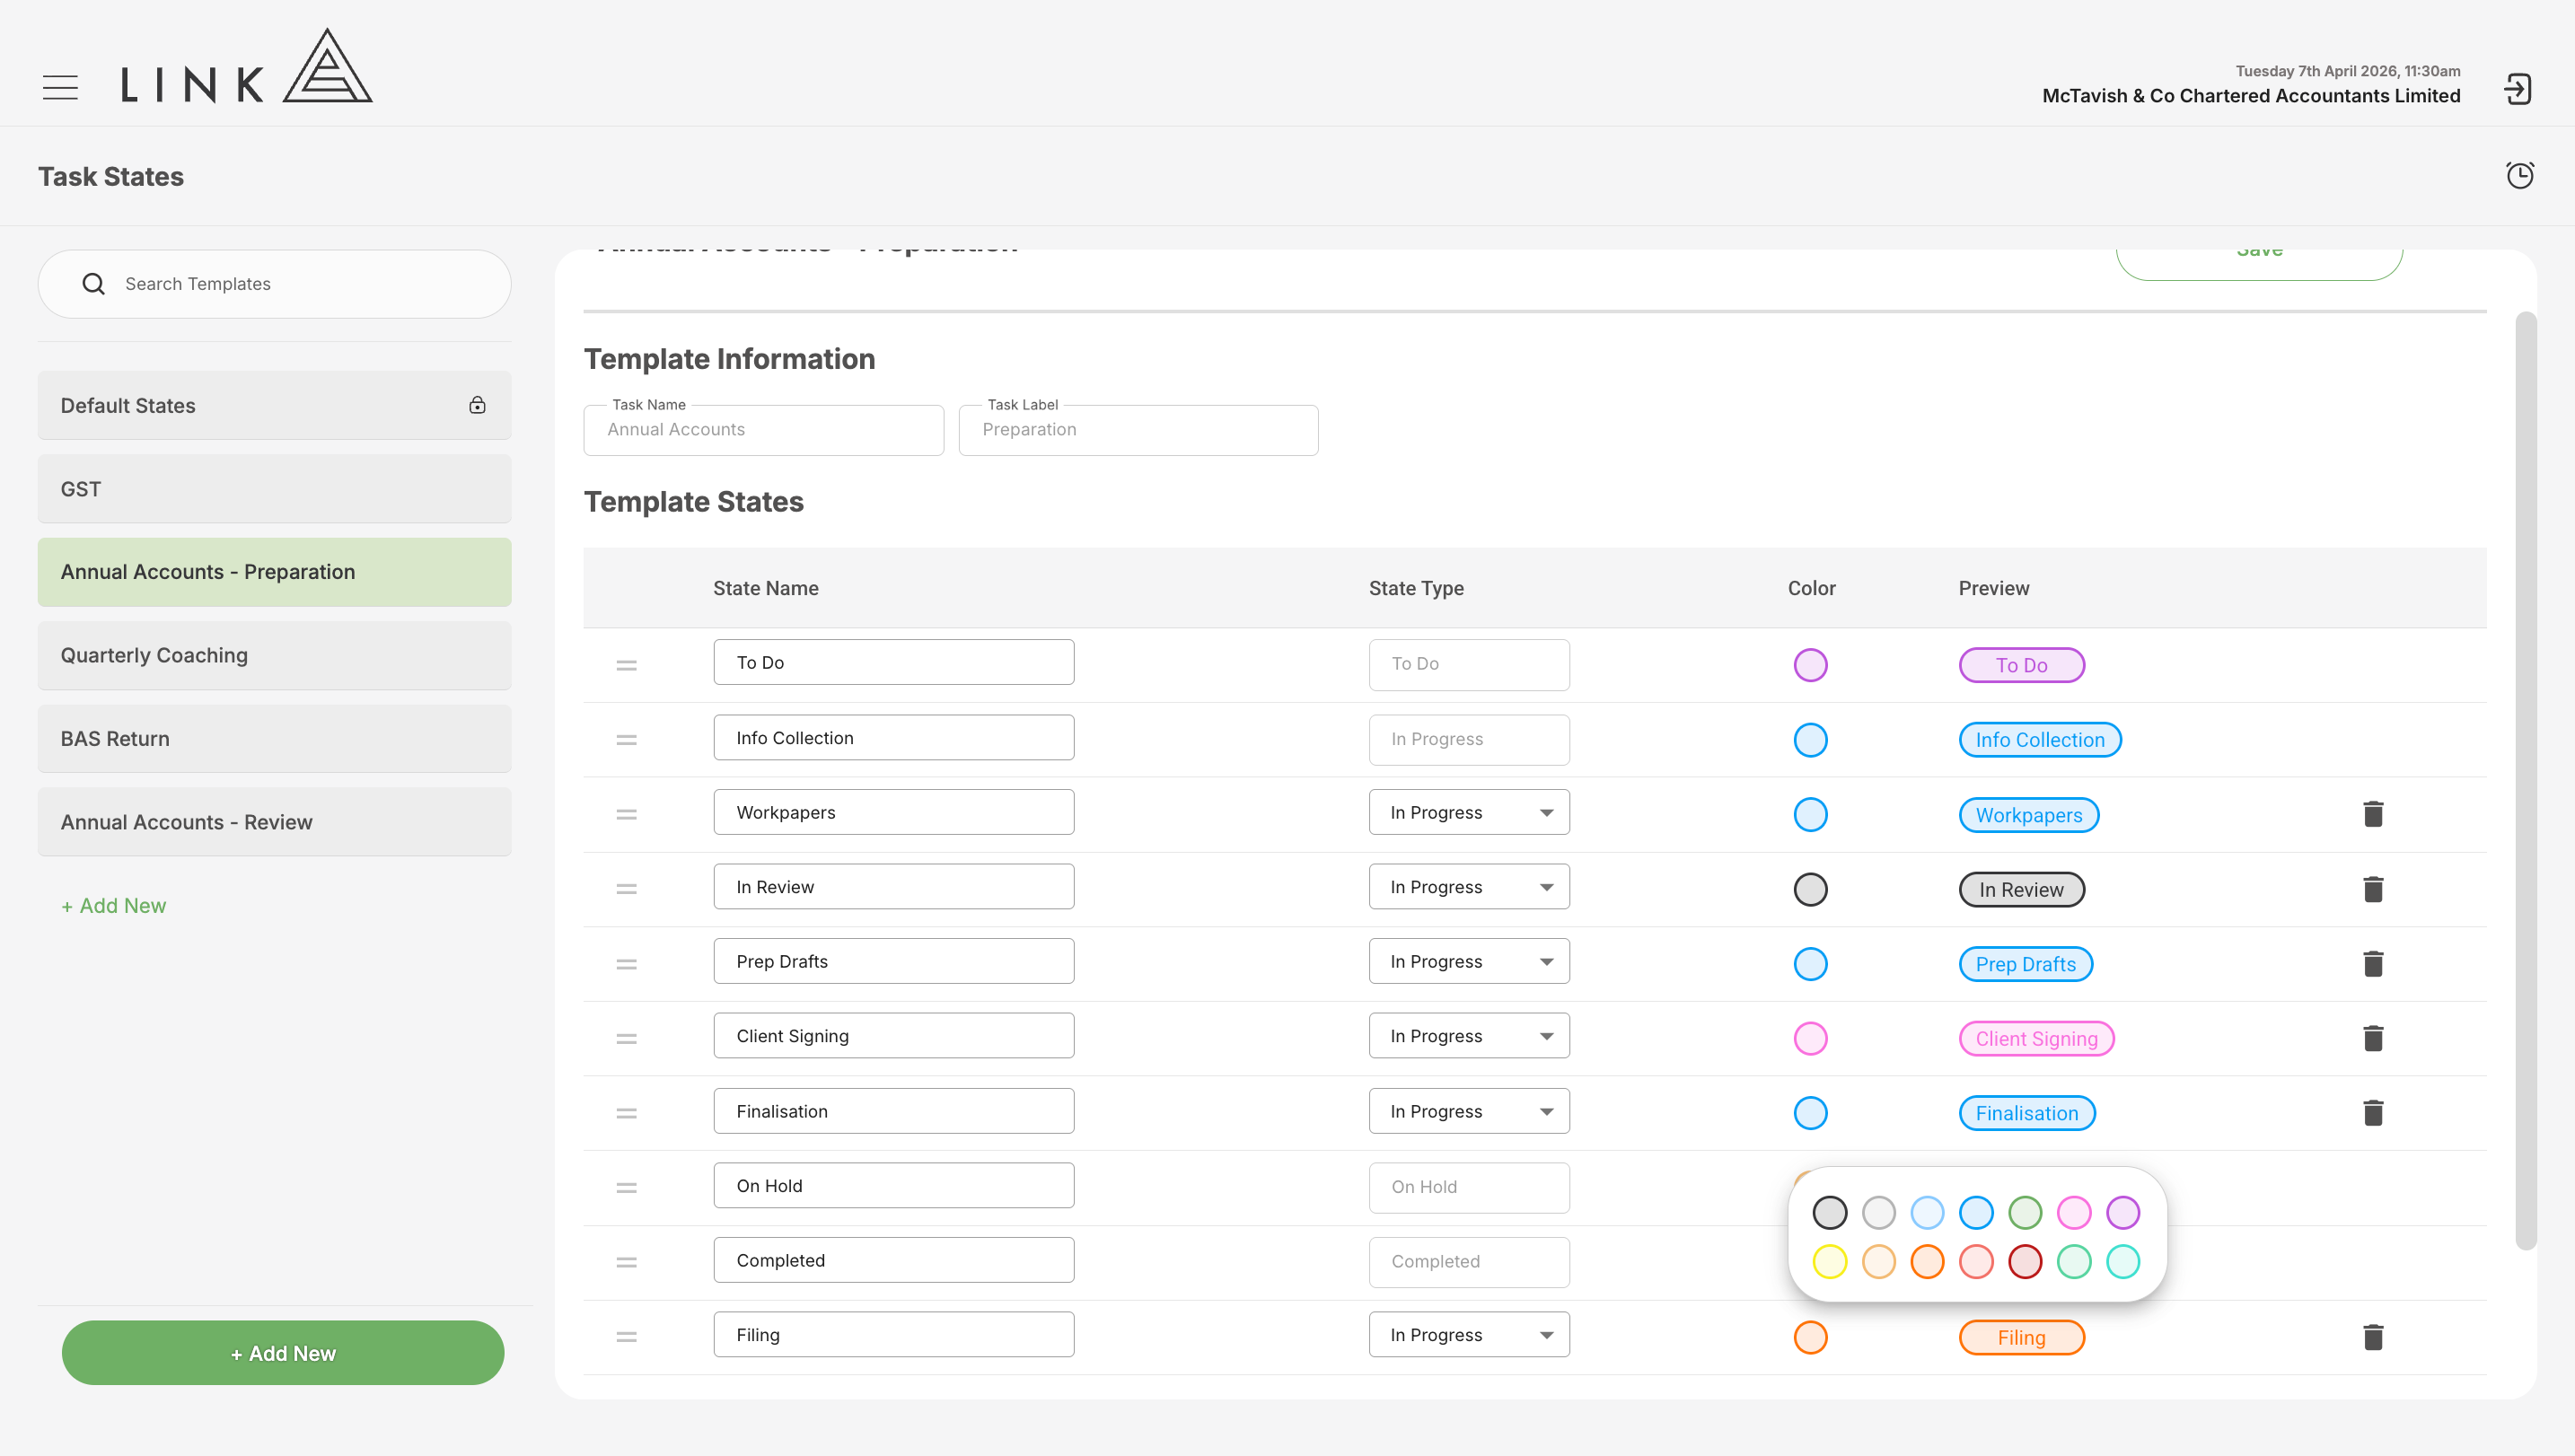The height and width of the screenshot is (1456, 2575).
Task: Delete the Prep Drafts state with trash icon
Action: [x=2373, y=964]
